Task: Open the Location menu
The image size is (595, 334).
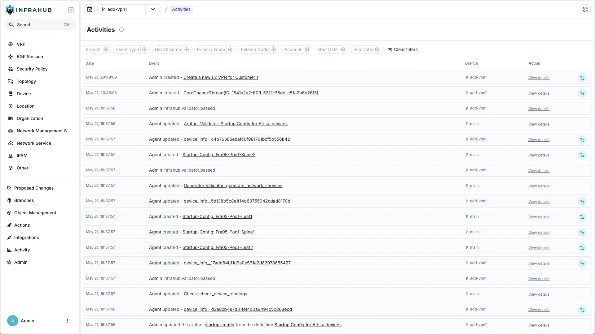Action: 40,106
